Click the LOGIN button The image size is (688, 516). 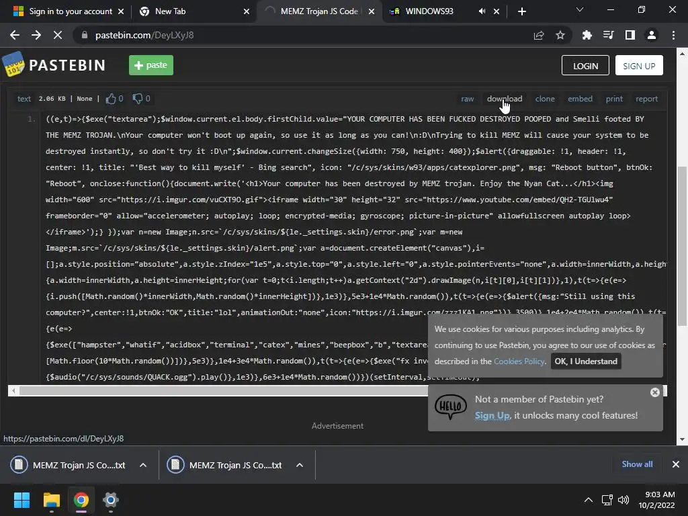tap(585, 65)
